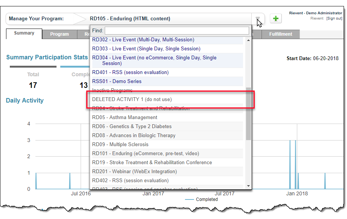Select DELETED ACTIVITY 1 (do not use)
Screen dimensions: 347x219
(x=132, y=100)
